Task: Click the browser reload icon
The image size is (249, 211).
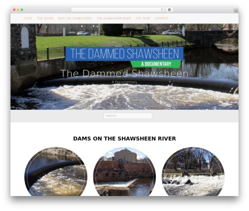Action: [x=162, y=10]
